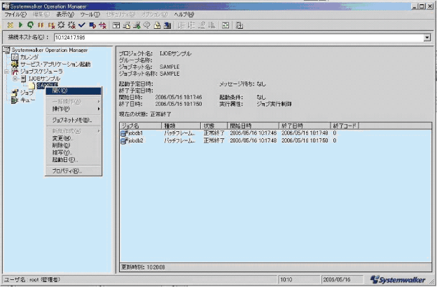Click the orange pause bars icon
The height and width of the screenshot is (287, 437).
coord(41,25)
